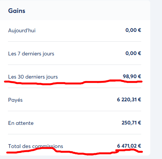162x159 pixels.
Task: Click the separator between Payés and En attente
Action: tap(75, 111)
